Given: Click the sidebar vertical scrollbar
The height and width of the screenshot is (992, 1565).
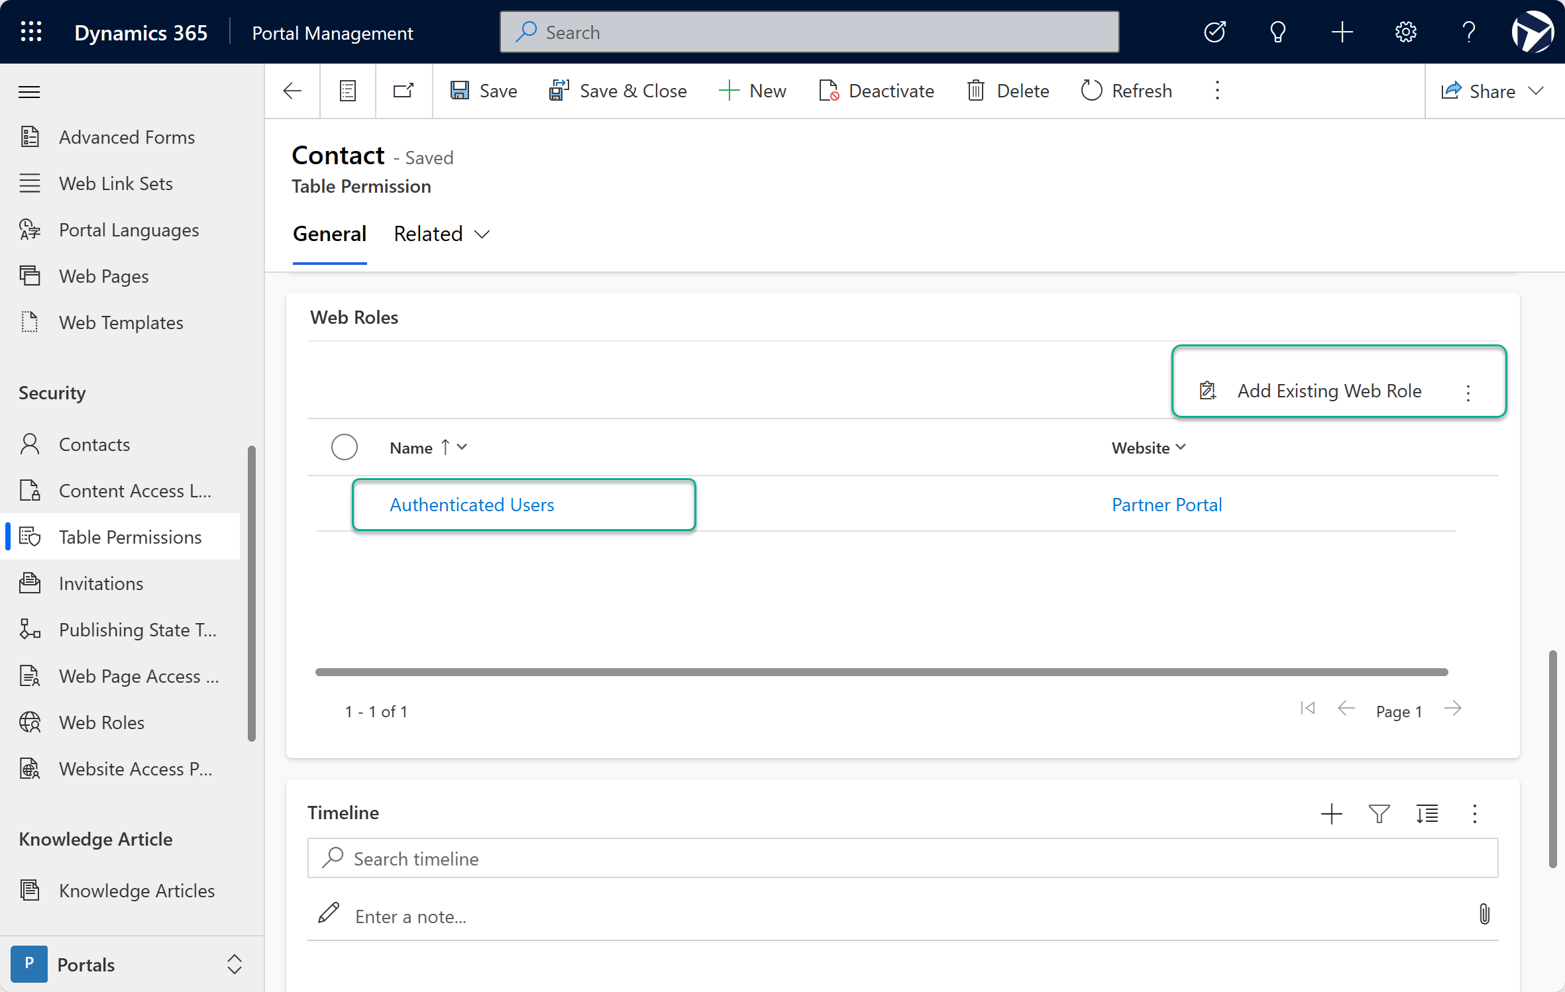Looking at the screenshot, I should point(252,593).
